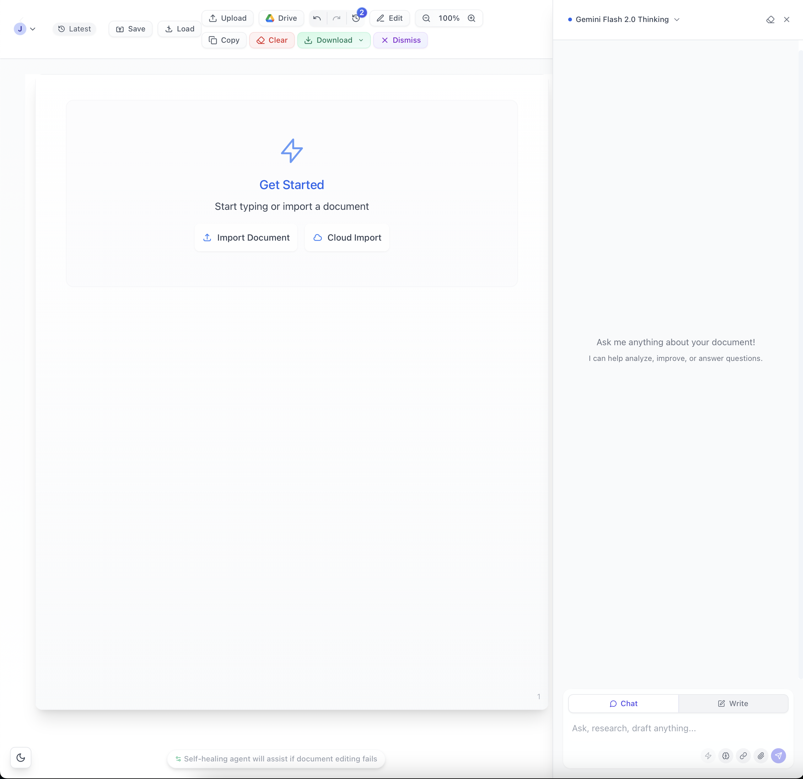This screenshot has height=779, width=803.
Task: Click the link icon in chat box
Action: click(743, 756)
